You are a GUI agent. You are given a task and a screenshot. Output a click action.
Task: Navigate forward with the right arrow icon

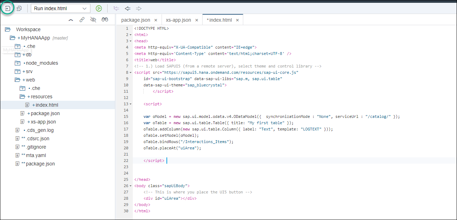point(139,8)
